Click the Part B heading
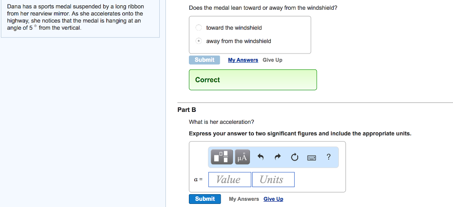 [x=187, y=110]
